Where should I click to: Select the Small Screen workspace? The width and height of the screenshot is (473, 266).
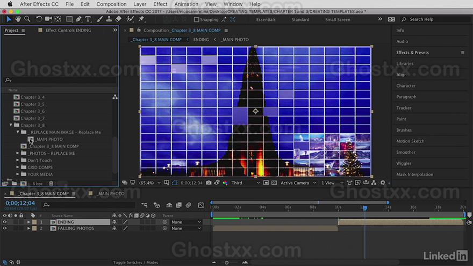[338, 19]
